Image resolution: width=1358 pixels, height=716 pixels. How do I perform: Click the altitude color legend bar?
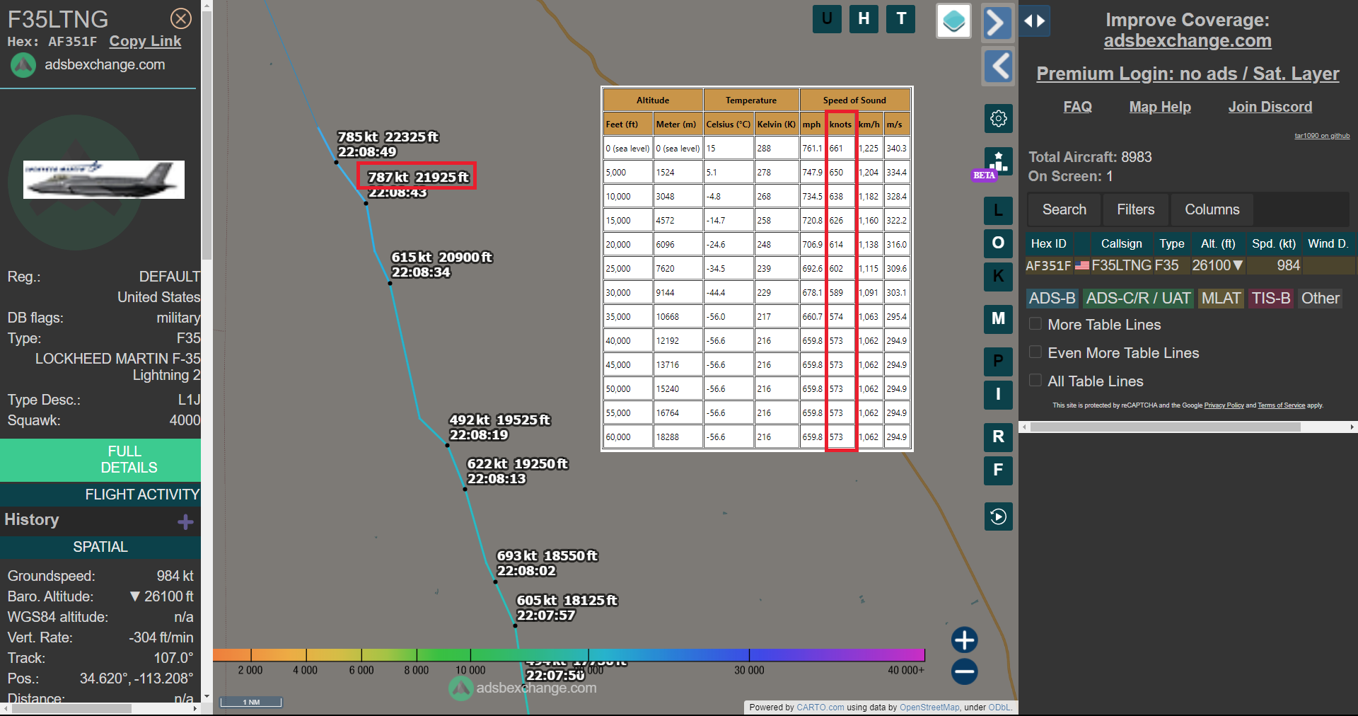click(569, 655)
